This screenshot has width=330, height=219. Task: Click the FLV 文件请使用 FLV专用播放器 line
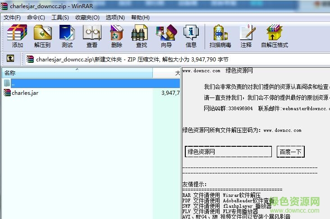(220, 211)
